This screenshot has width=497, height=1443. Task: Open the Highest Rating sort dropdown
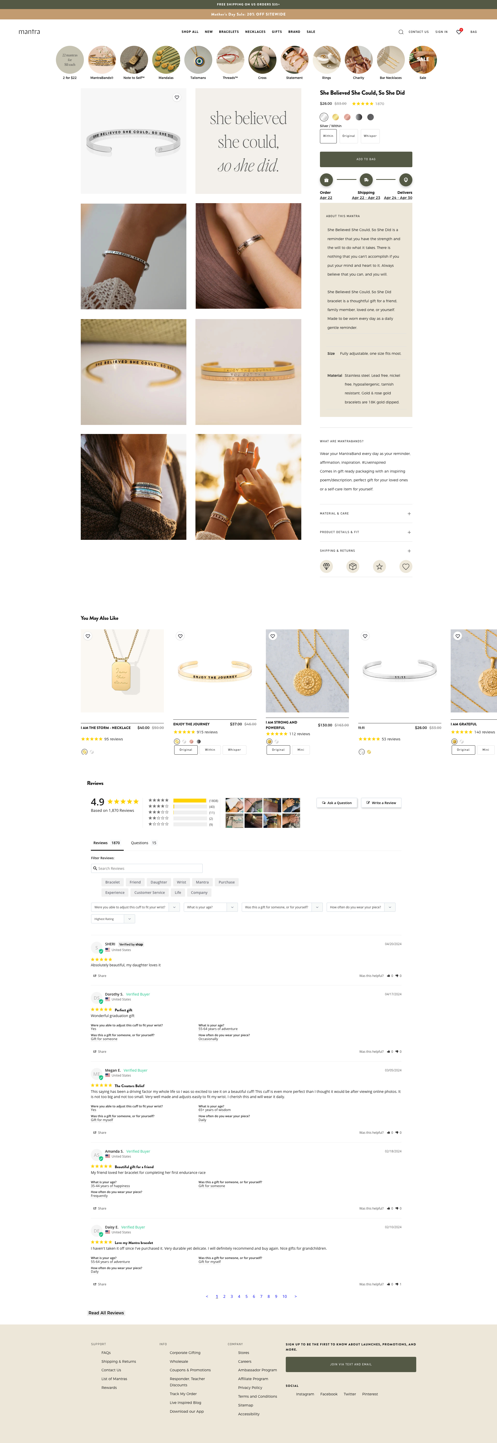tap(113, 919)
